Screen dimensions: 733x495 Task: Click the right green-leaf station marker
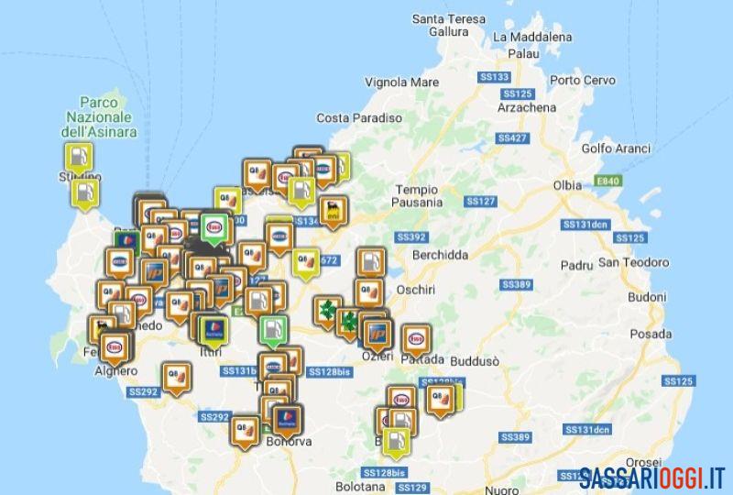pyautogui.click(x=348, y=323)
